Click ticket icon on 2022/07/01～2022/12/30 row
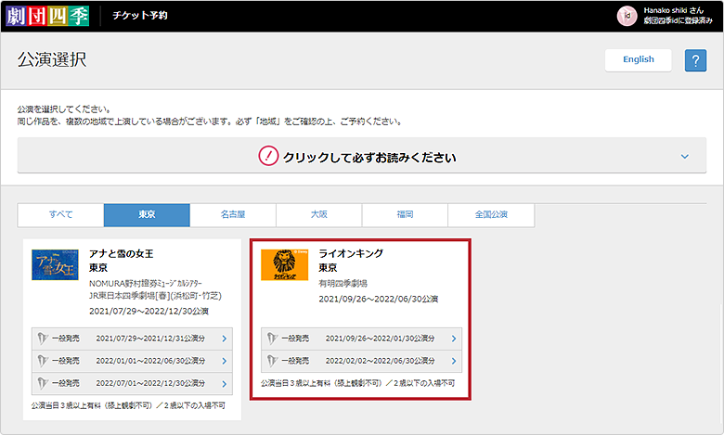The height and width of the screenshot is (435, 724). pos(43,383)
